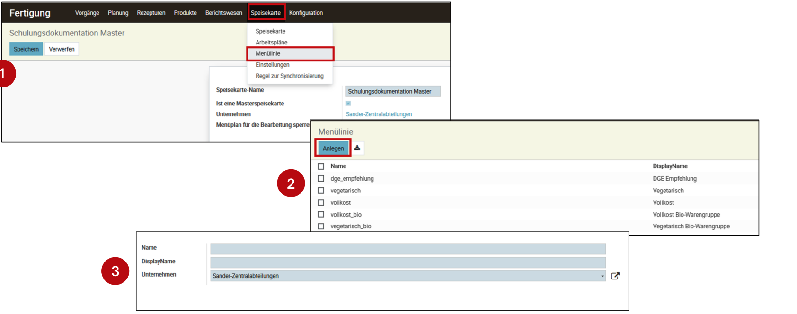Screen dimensions: 797x314
Task: Click into the Name input field
Action: pyautogui.click(x=407, y=249)
